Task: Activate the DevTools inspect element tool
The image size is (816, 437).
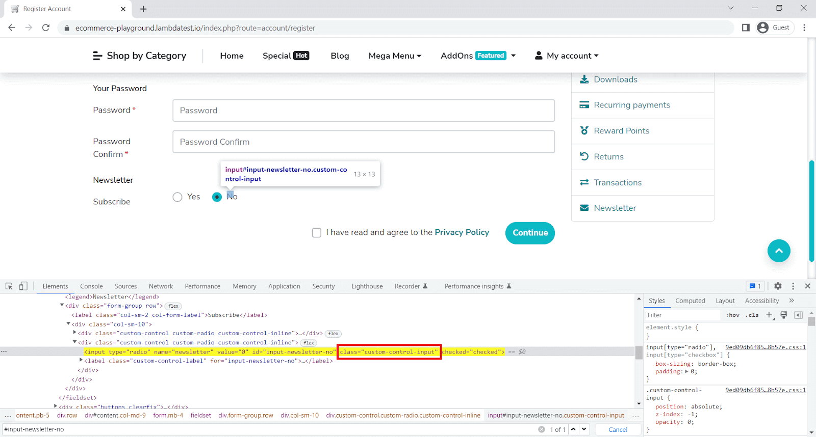Action: (9, 286)
